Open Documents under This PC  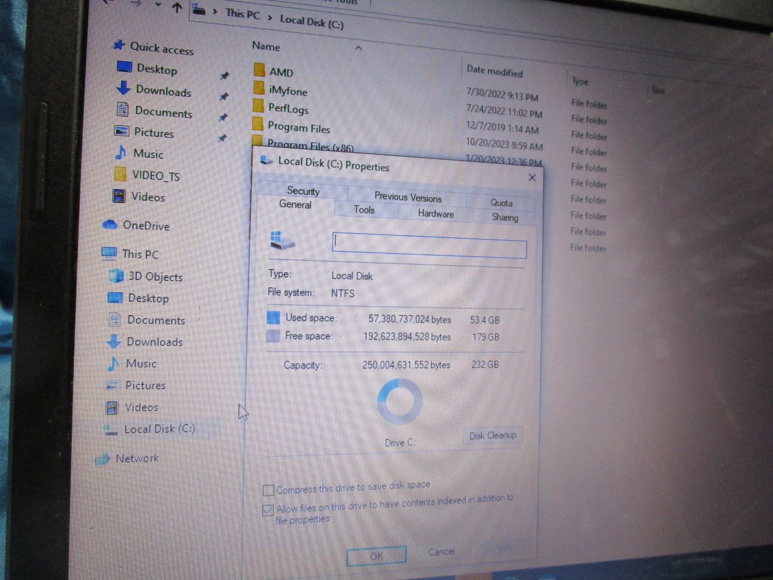tap(156, 320)
